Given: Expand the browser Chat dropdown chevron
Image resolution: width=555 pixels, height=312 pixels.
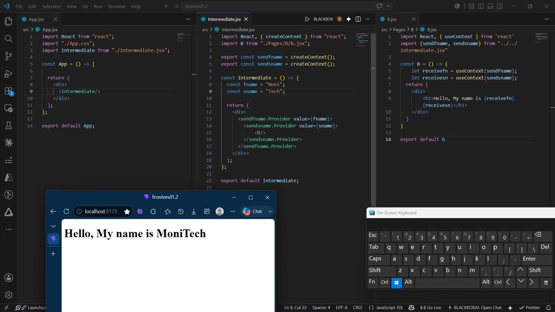Looking at the screenshot, I should tap(270, 211).
